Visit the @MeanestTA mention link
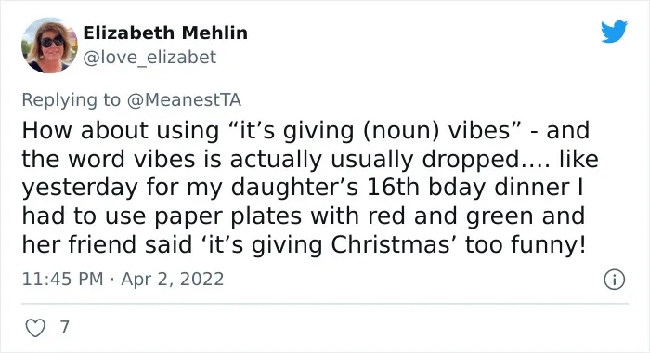Screen dimensions: 650x353 click(184, 100)
